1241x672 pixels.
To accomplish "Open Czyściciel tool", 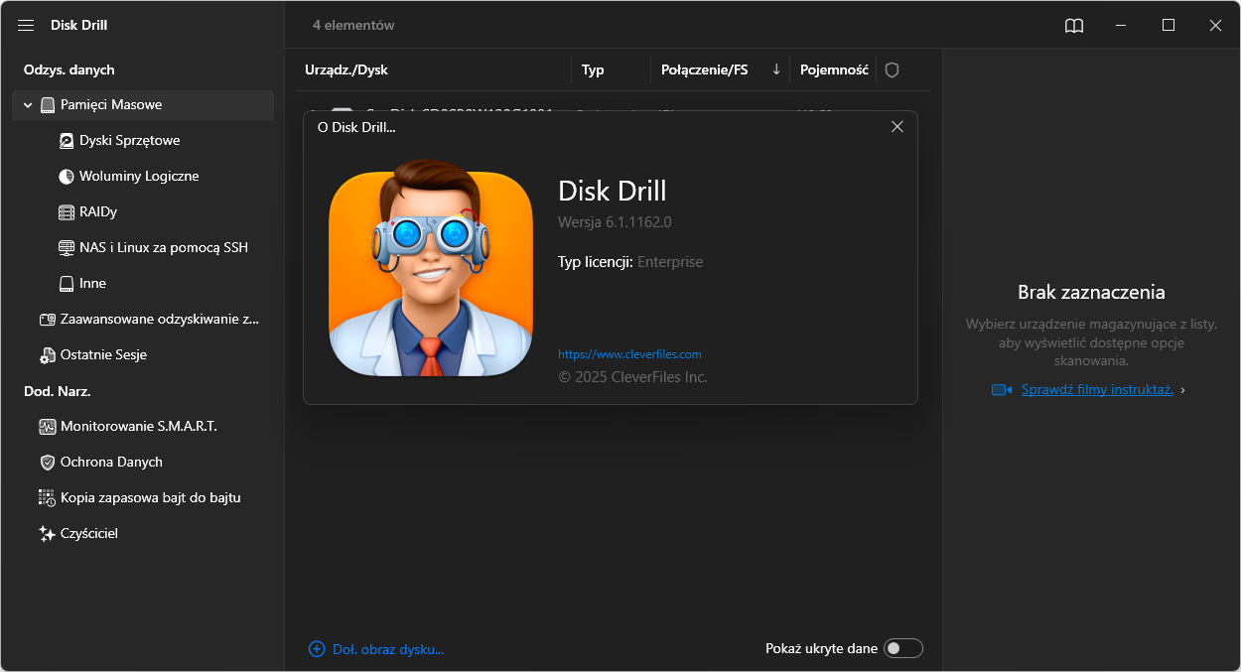I will point(88,534).
